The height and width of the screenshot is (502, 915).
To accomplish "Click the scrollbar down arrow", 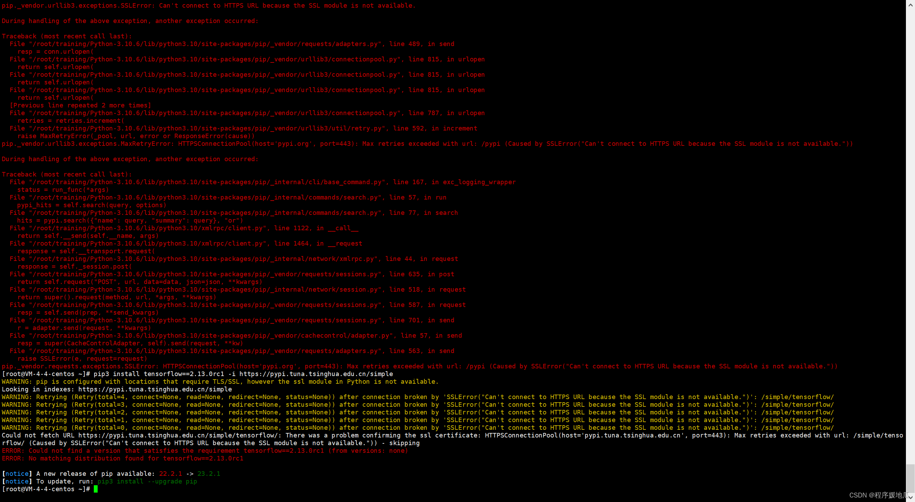I will pyautogui.click(x=910, y=497).
